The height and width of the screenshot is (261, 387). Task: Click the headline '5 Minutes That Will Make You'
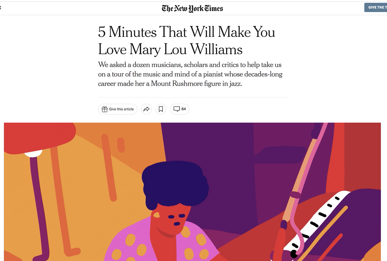point(187,32)
